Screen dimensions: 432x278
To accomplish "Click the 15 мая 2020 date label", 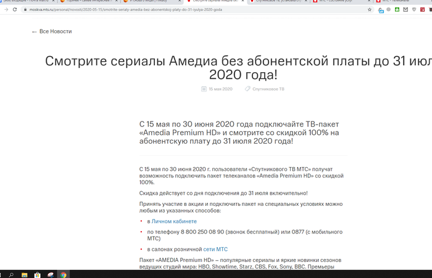I will 220,89.
